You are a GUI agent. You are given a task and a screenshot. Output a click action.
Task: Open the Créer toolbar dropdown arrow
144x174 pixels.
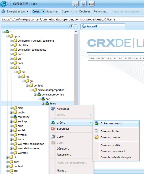pos(43,11)
